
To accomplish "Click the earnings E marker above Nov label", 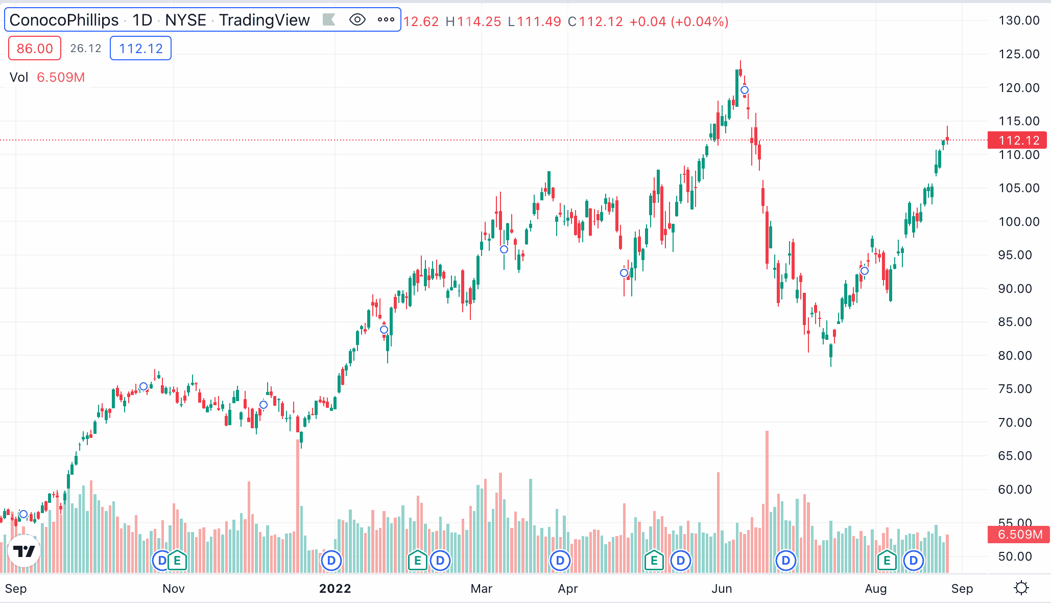I will [178, 561].
